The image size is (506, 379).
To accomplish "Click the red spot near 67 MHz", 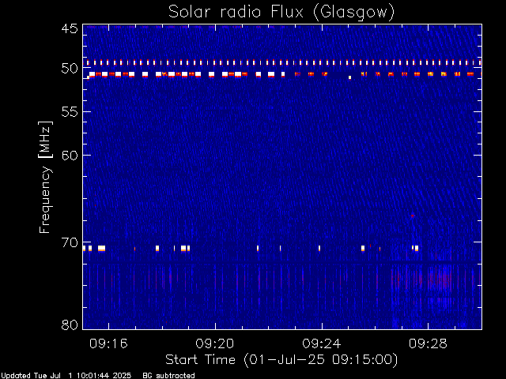I will (413, 216).
